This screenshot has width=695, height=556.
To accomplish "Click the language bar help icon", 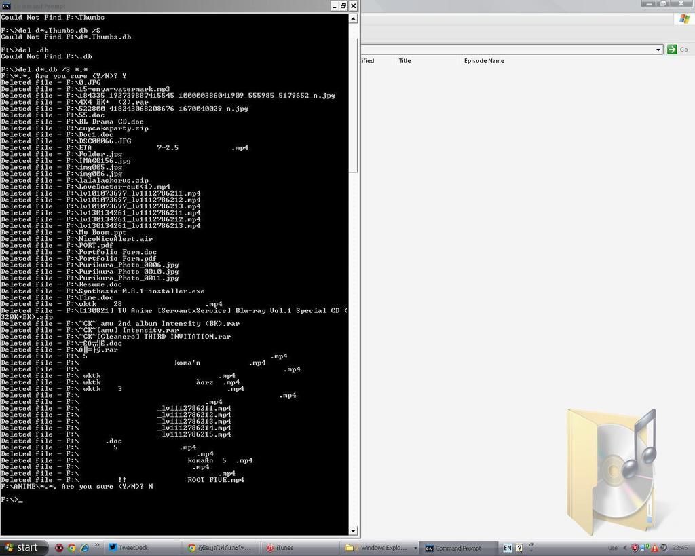I will (x=519, y=548).
